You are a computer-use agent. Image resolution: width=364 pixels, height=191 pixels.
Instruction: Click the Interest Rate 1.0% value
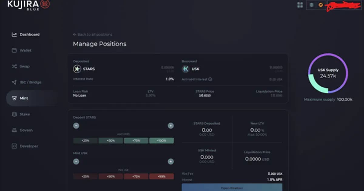tap(170, 79)
